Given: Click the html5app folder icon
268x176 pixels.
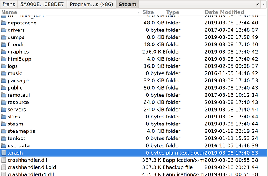Looking at the screenshot, I should 3,59.
